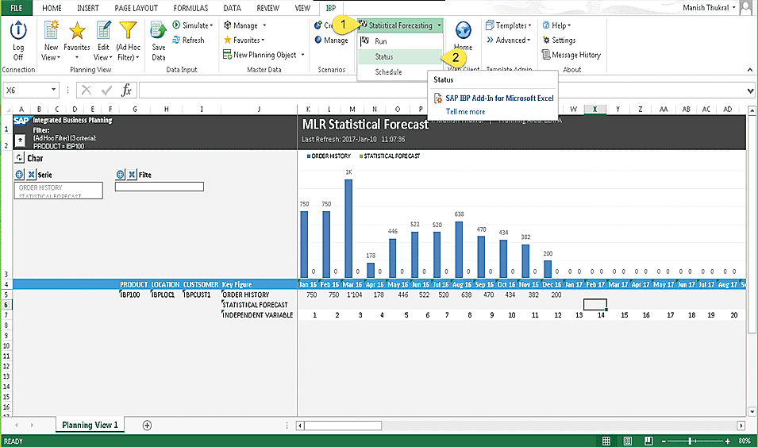Select column header X
The image size is (758, 447).
594,110
